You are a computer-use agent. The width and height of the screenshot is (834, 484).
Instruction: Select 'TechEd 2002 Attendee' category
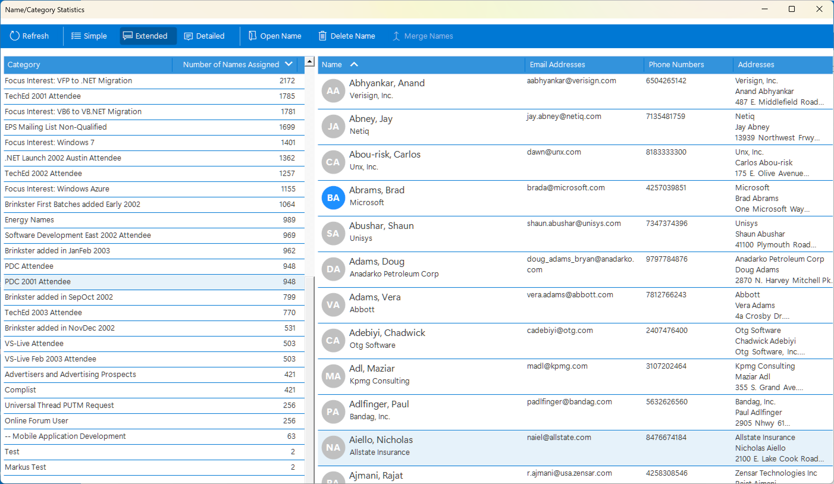click(x=154, y=174)
